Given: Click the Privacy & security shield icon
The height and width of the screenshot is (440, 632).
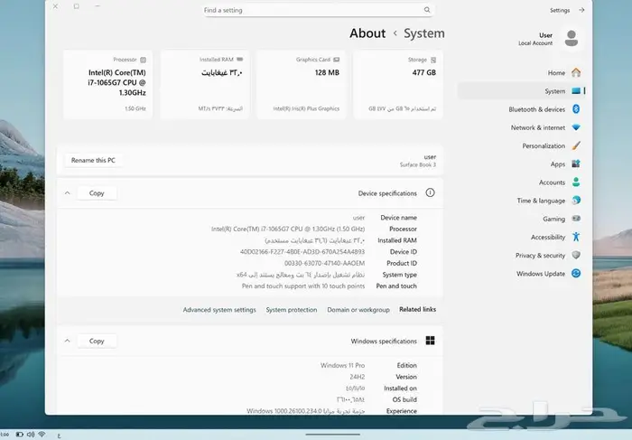Looking at the screenshot, I should [576, 256].
